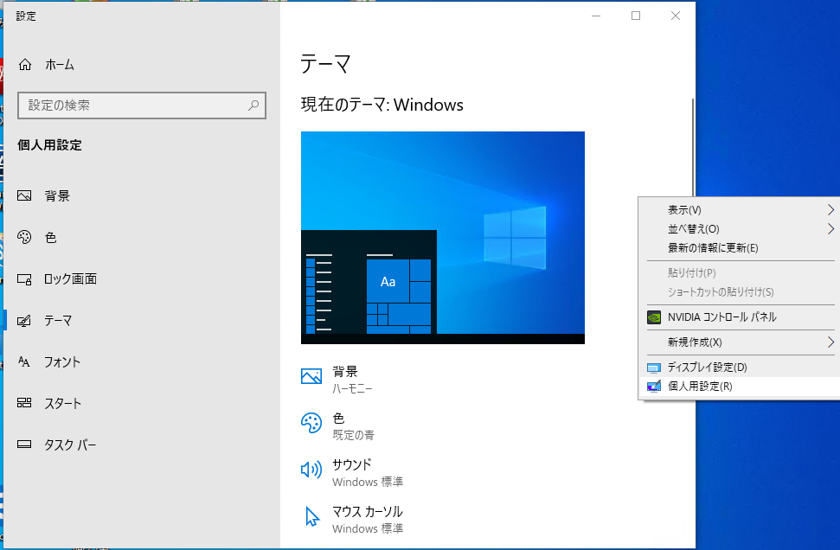
Task: Open スタート settings page
Action: click(141, 403)
